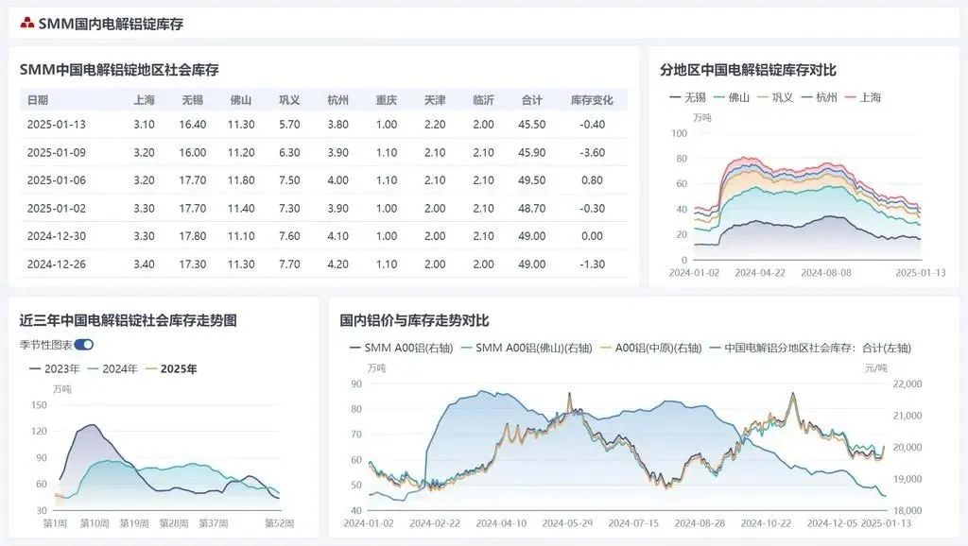Viewport: 968px width, 546px height.
Task: Select the 2025-01-09 date cell
Action: pyautogui.click(x=56, y=152)
